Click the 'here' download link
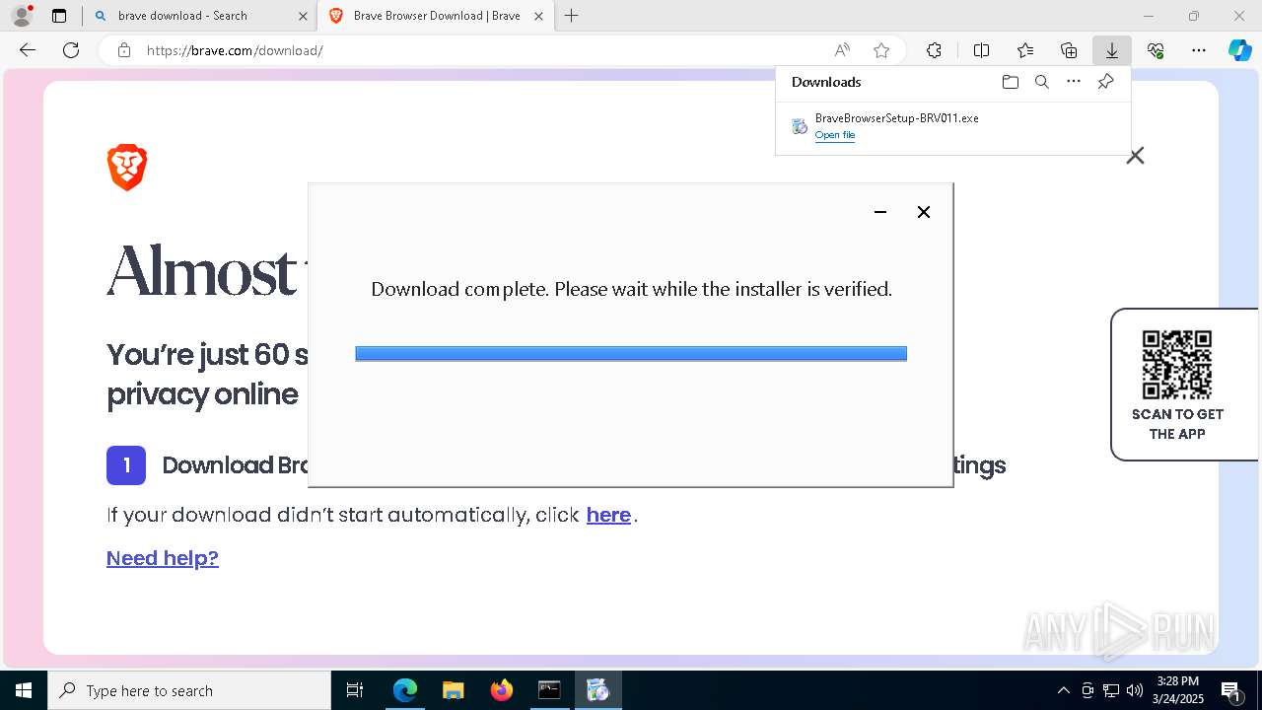 click(x=608, y=515)
